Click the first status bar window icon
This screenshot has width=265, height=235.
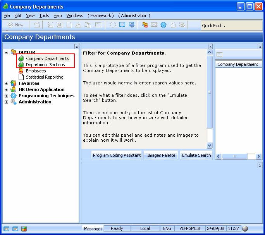pos(7,229)
